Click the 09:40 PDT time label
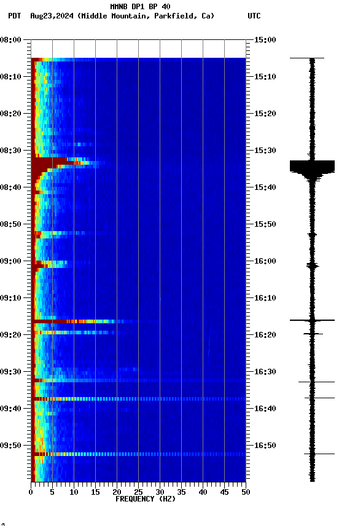 pyautogui.click(x=10, y=409)
